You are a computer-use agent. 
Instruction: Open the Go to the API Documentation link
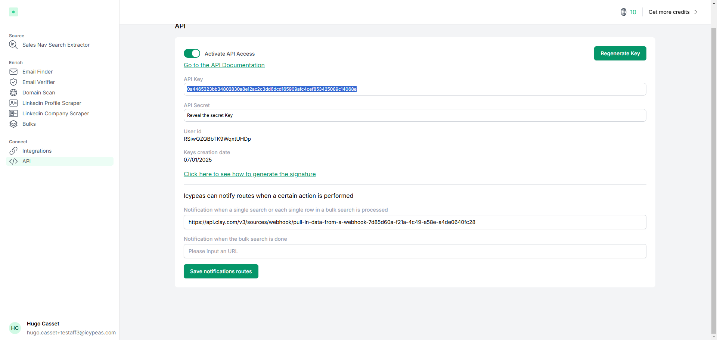(x=224, y=65)
